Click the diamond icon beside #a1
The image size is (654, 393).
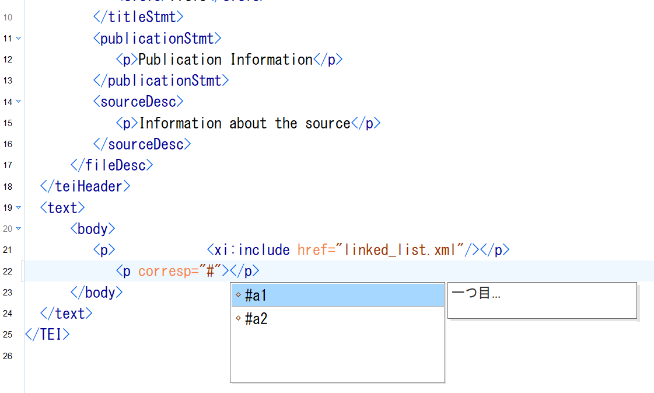pos(238,295)
